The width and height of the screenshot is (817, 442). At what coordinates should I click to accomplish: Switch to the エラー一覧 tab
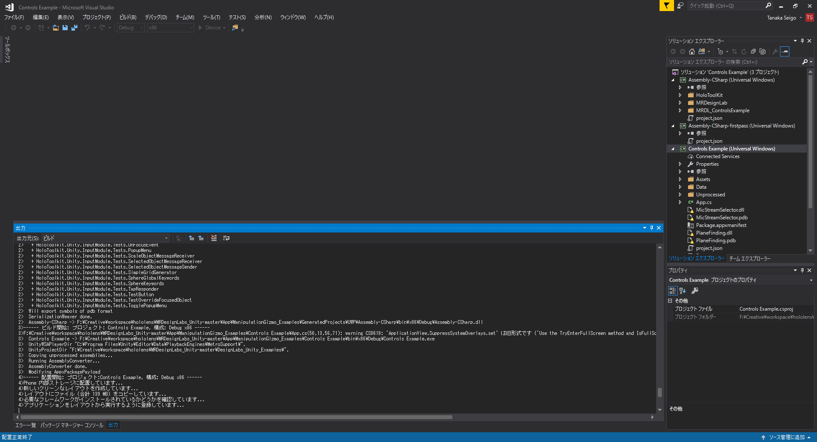26,425
